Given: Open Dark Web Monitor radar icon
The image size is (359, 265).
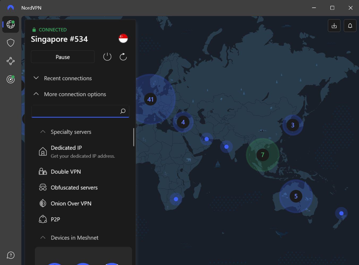Looking at the screenshot, I should point(11,79).
